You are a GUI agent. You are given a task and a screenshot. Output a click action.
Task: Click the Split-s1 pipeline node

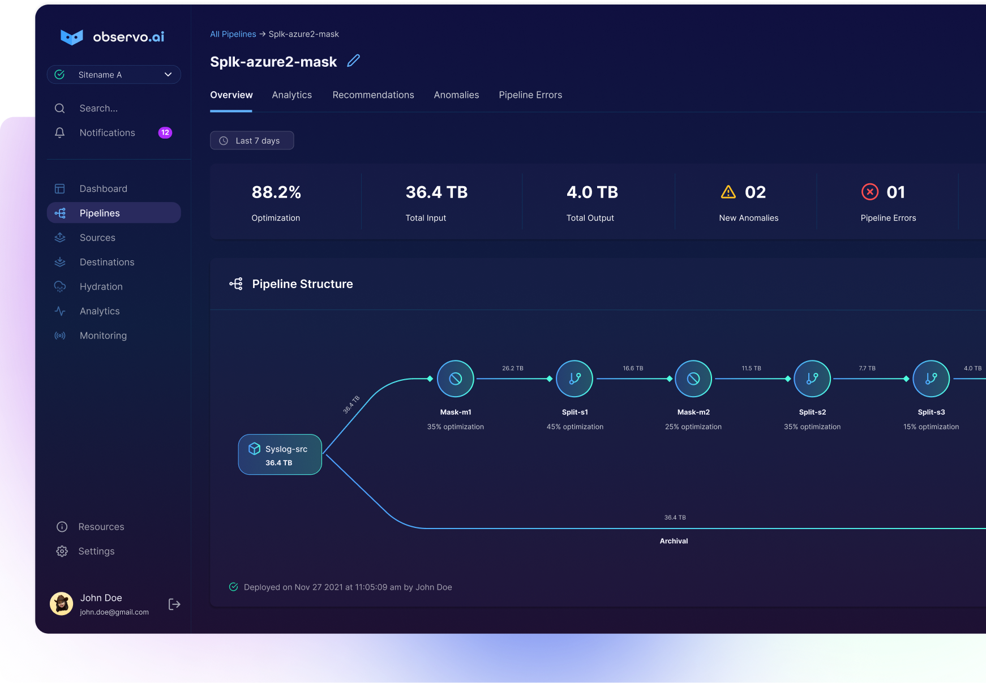click(574, 378)
